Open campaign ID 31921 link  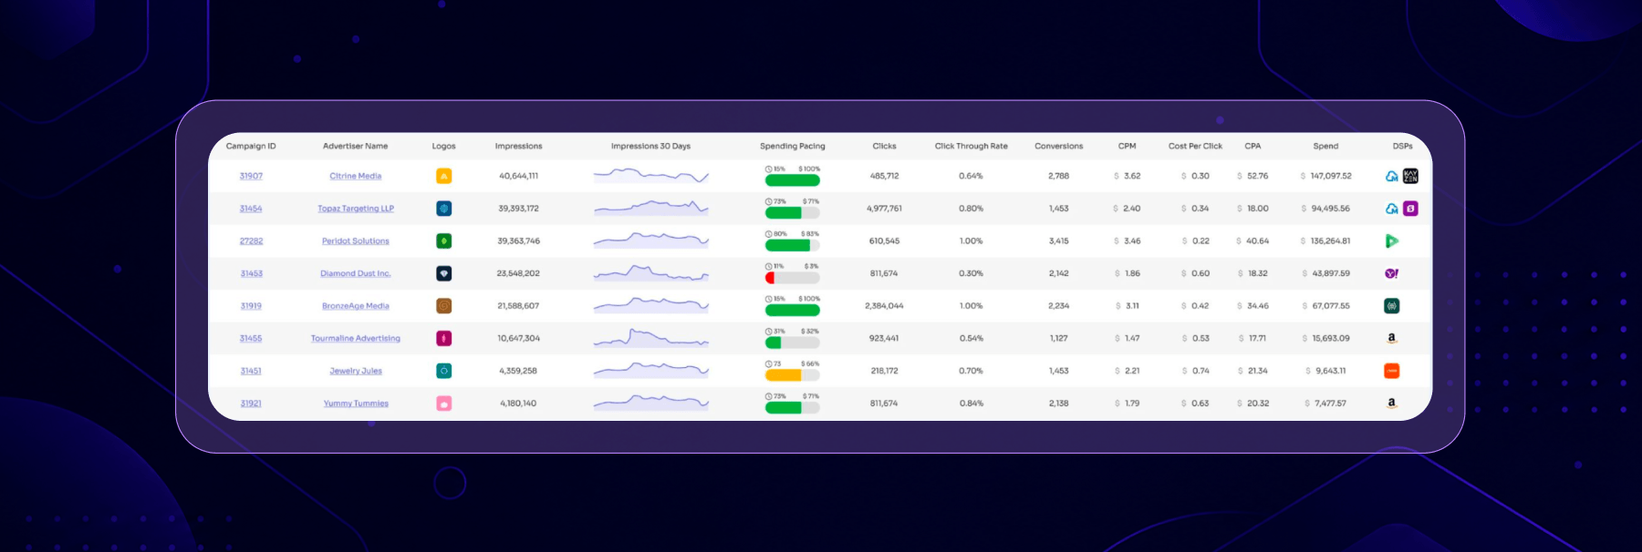(x=251, y=404)
